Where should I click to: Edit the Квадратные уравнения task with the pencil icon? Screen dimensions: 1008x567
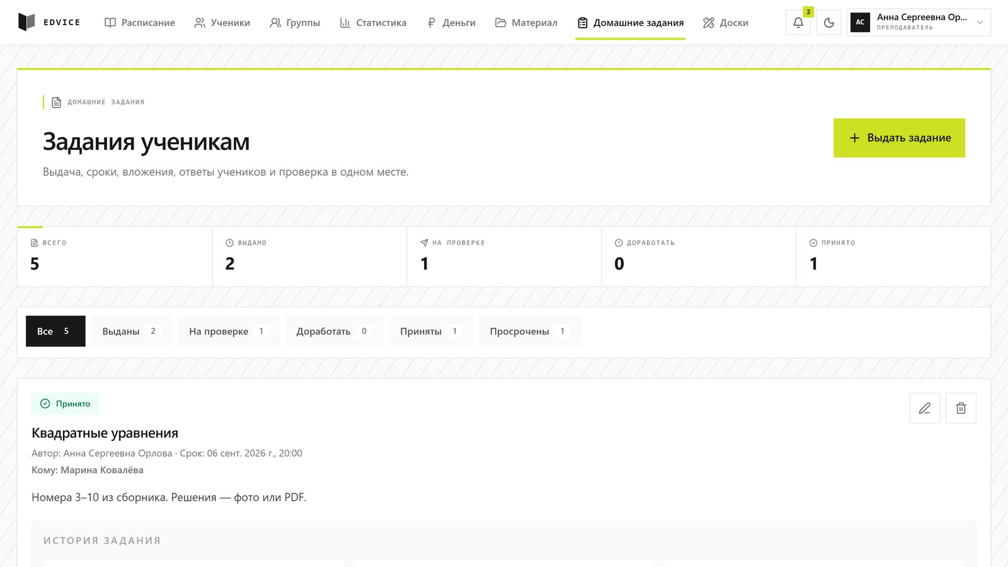point(925,408)
